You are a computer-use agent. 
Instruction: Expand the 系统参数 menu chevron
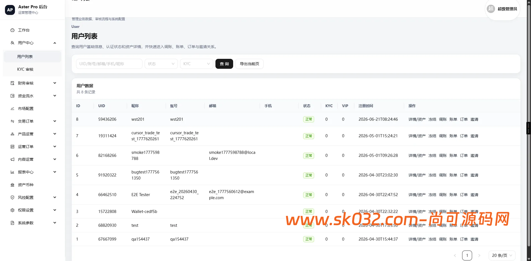pos(55,223)
